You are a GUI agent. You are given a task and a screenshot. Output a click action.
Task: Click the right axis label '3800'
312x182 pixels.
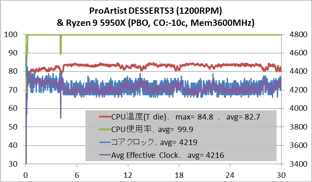[x=299, y=127]
